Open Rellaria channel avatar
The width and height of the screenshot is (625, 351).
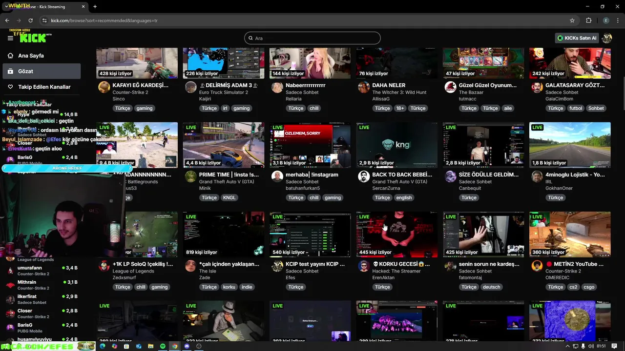point(277,87)
